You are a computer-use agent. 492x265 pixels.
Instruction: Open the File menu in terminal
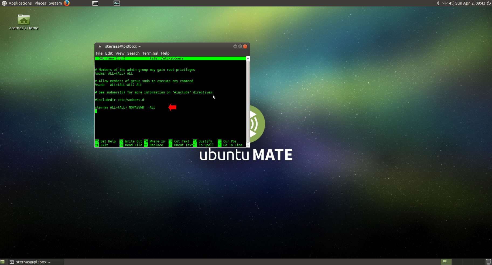(99, 53)
